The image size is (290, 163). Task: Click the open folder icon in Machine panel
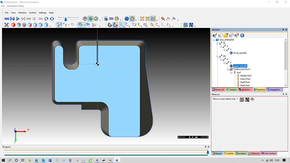click(x=225, y=35)
